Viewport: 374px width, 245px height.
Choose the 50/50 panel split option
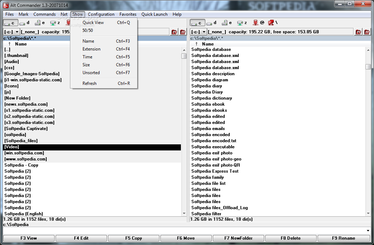pos(104,30)
